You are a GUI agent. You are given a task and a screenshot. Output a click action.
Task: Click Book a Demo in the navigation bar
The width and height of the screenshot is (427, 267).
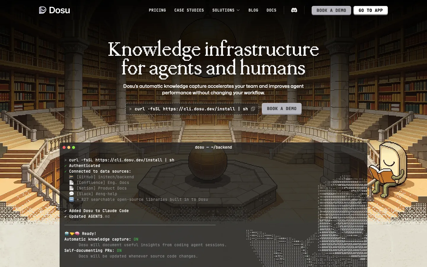pos(331,10)
